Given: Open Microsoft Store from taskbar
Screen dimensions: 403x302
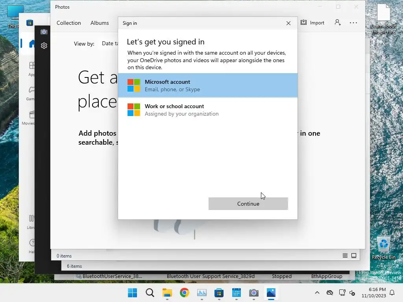Looking at the screenshot, I should pos(219,293).
